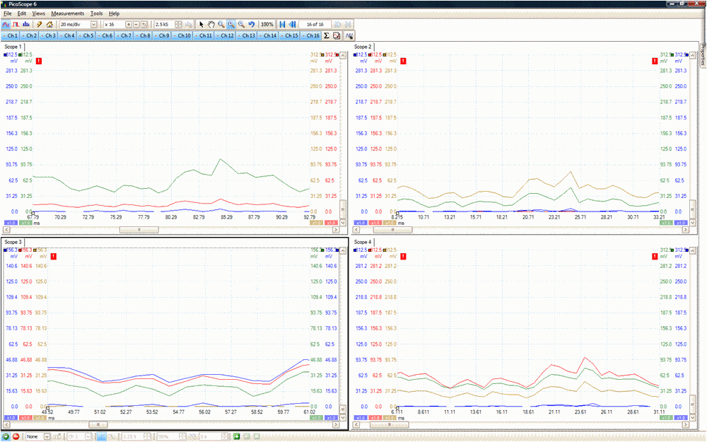The width and height of the screenshot is (707, 442).
Task: Jump to the first waveform buffer
Action: coord(283,24)
